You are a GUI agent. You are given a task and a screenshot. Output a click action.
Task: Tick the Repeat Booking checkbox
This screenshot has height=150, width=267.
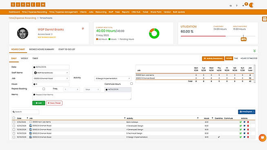coord(44,89)
